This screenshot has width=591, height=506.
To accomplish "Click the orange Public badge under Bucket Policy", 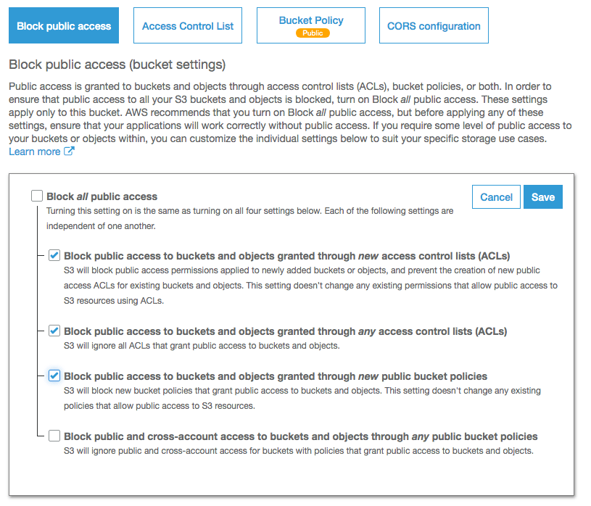I will click(x=310, y=33).
